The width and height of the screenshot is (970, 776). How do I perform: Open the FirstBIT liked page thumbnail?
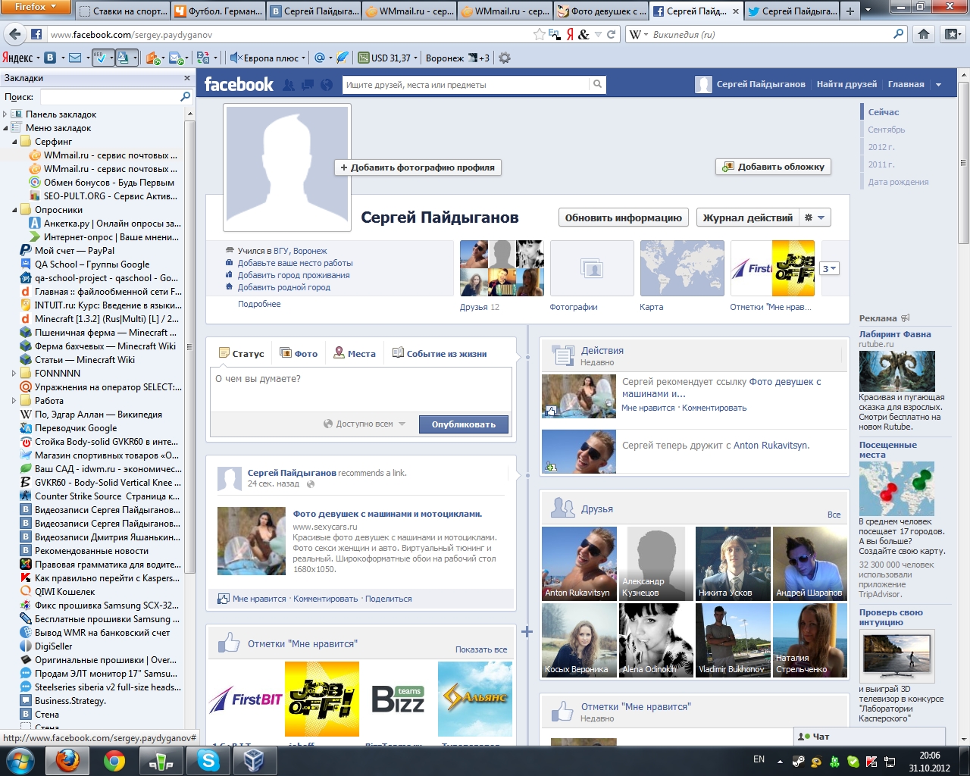tap(246, 699)
